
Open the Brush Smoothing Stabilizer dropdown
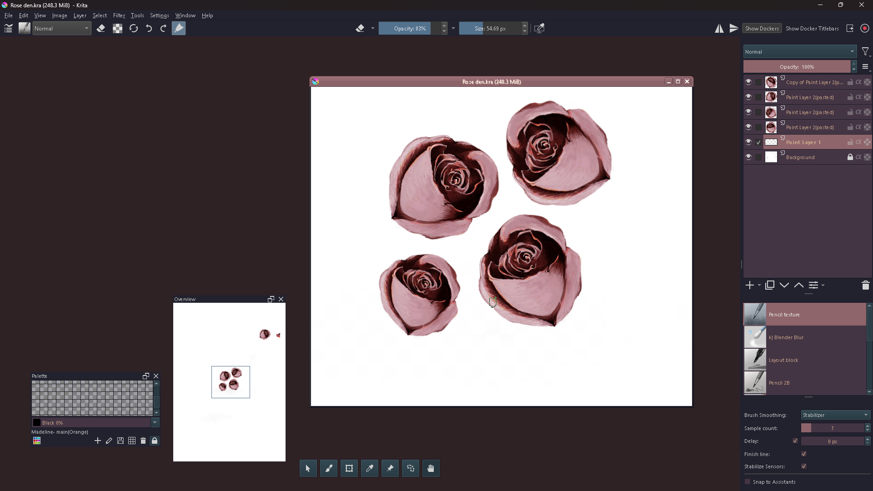pyautogui.click(x=835, y=415)
